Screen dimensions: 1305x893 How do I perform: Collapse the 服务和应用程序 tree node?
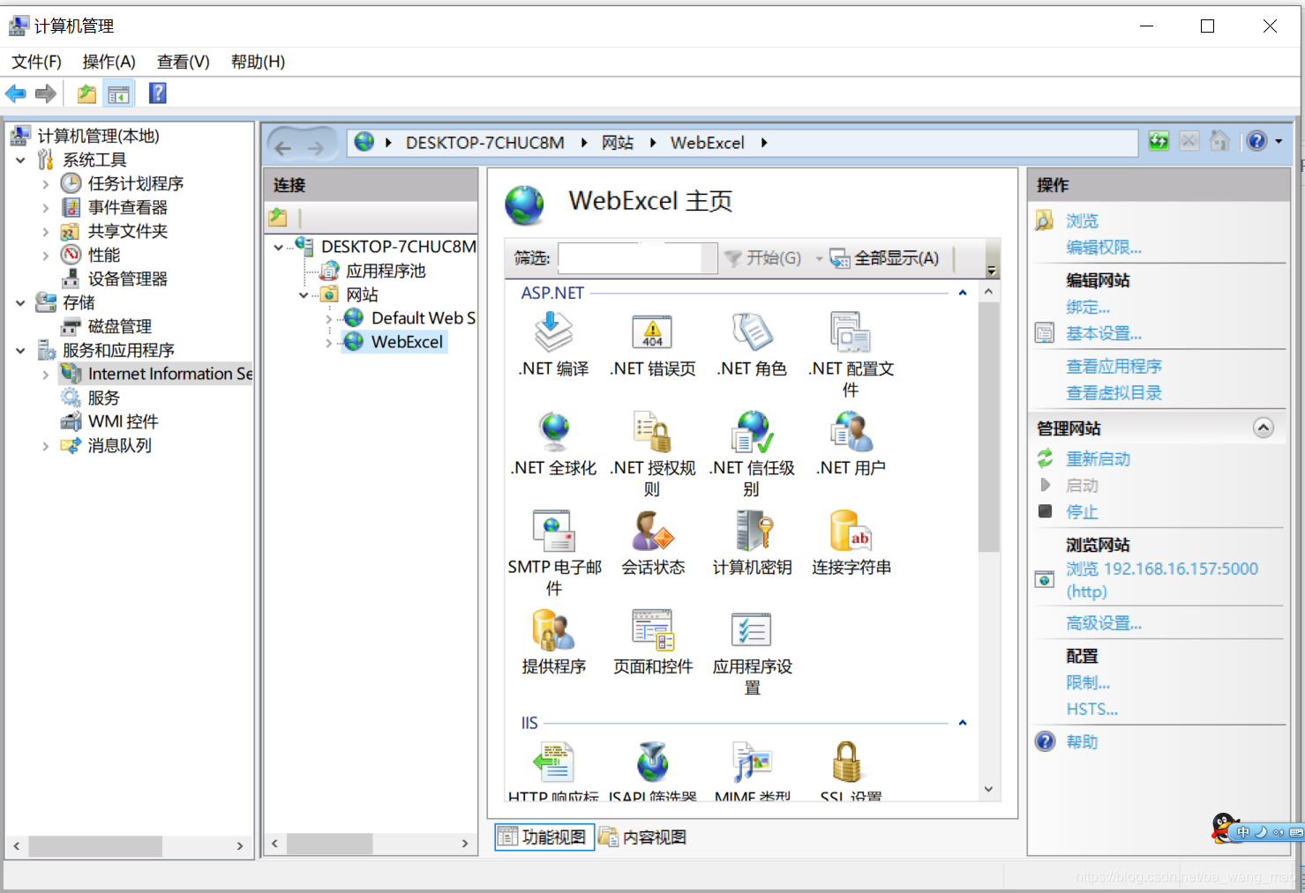(20, 351)
